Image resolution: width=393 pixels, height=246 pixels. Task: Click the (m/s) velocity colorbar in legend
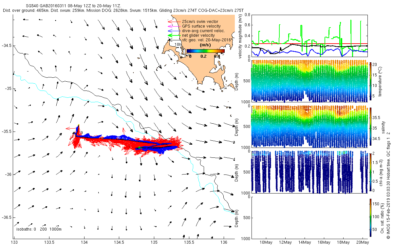point(205,51)
